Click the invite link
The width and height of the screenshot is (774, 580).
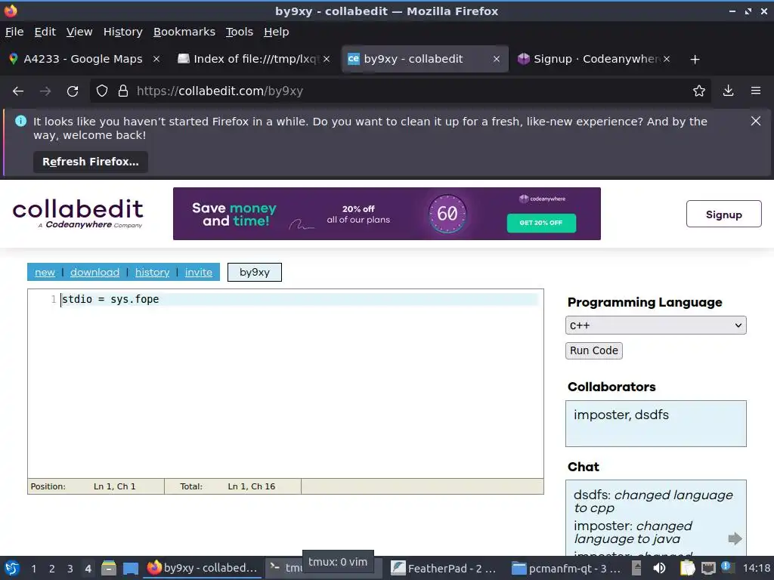tap(199, 272)
